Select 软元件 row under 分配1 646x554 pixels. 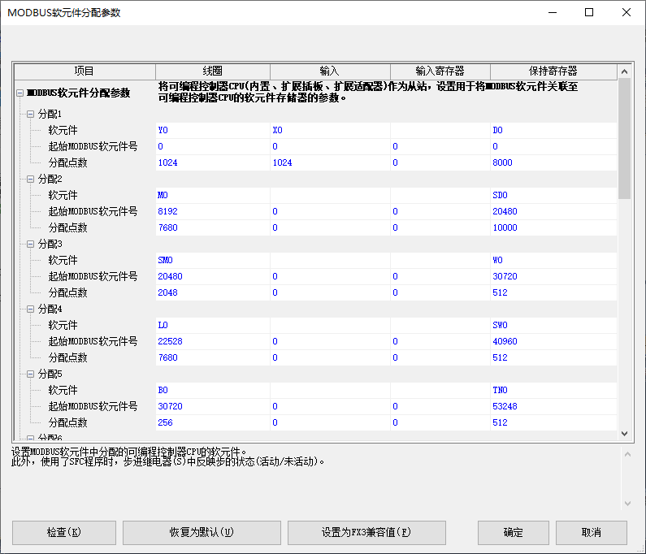63,130
